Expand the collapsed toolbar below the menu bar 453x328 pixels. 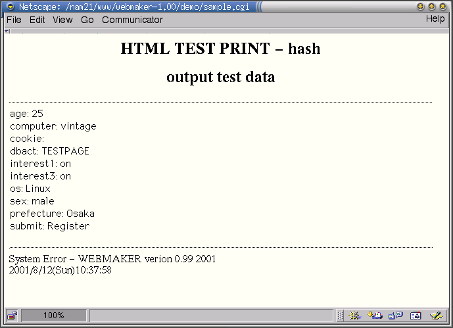7,30
